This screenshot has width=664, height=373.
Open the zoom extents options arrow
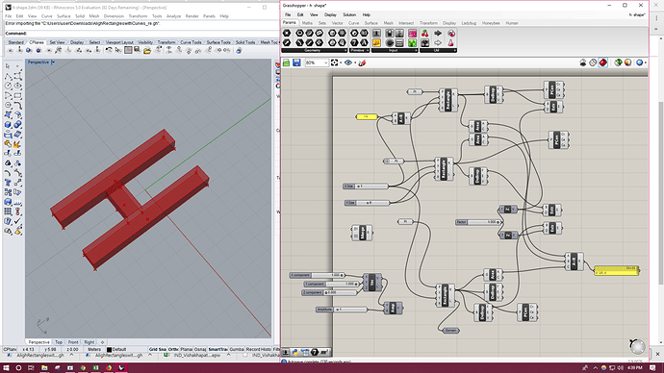coord(341,63)
